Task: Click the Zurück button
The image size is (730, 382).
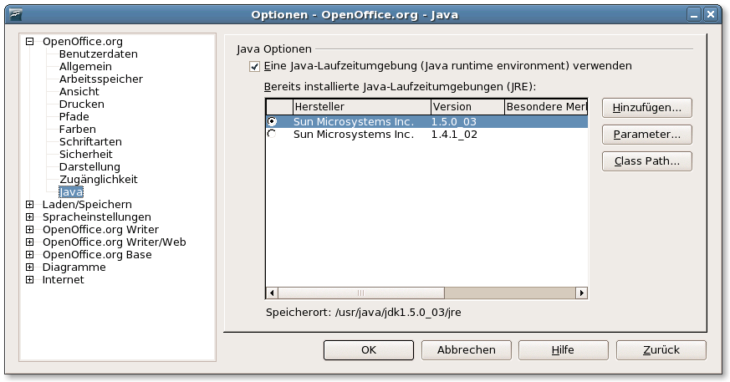Action: 661,350
